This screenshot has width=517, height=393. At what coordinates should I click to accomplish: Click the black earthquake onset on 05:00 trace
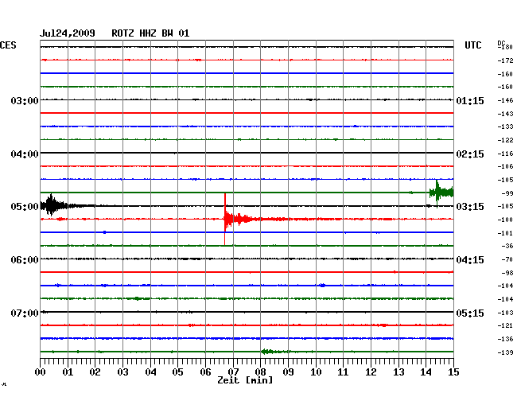click(x=51, y=205)
